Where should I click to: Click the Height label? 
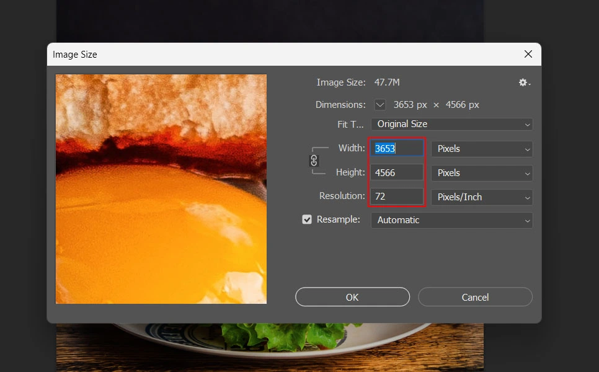click(x=350, y=172)
